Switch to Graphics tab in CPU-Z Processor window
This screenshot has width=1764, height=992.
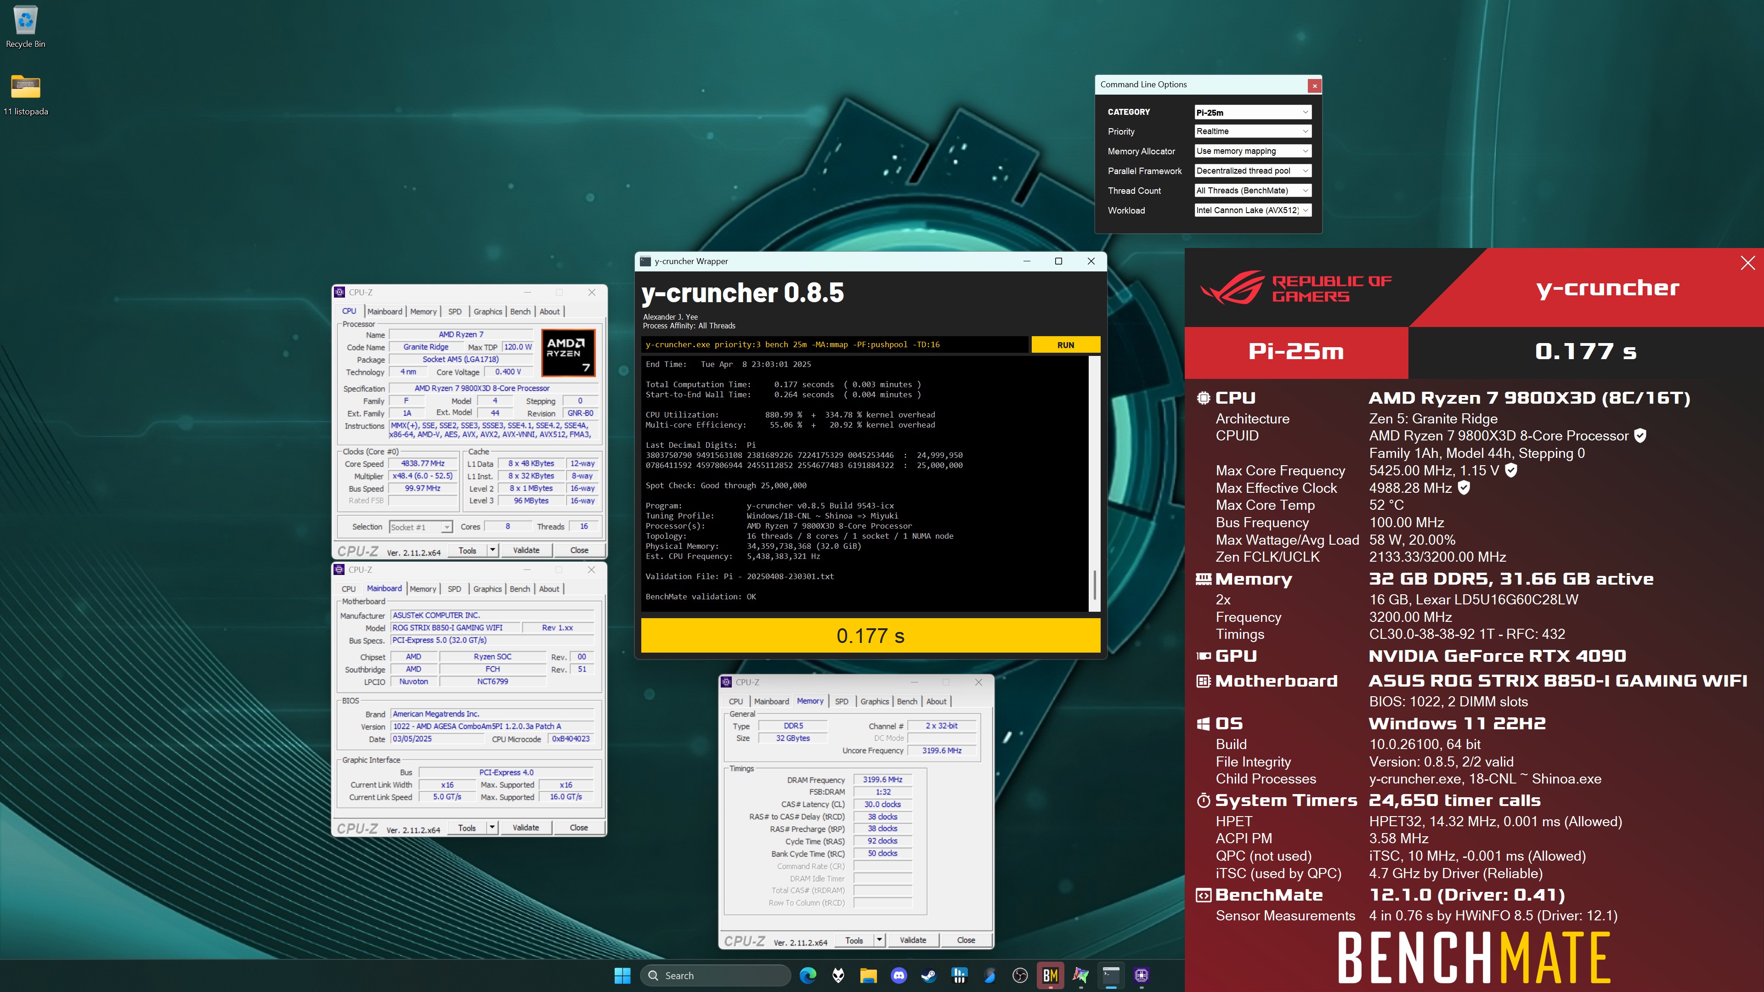pyautogui.click(x=487, y=311)
